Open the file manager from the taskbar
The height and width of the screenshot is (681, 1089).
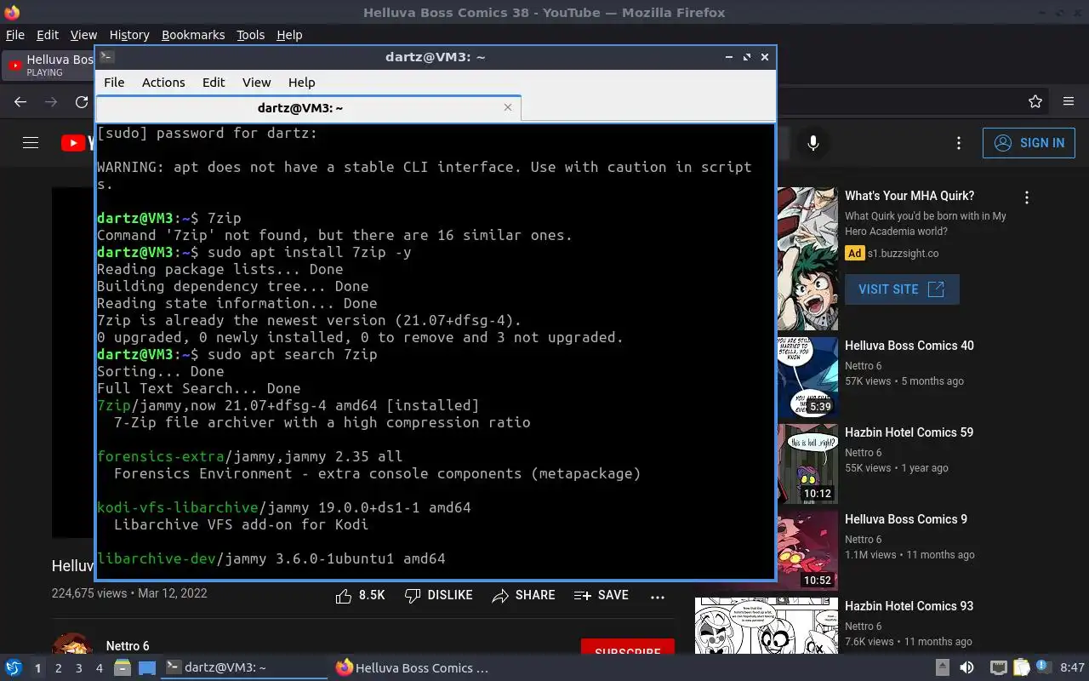tap(122, 668)
